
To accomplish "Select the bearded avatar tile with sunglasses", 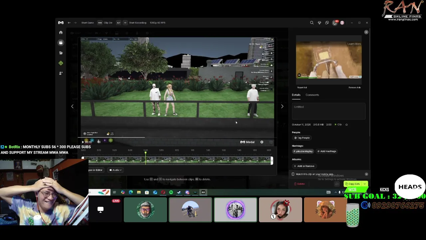I will tap(145, 210).
